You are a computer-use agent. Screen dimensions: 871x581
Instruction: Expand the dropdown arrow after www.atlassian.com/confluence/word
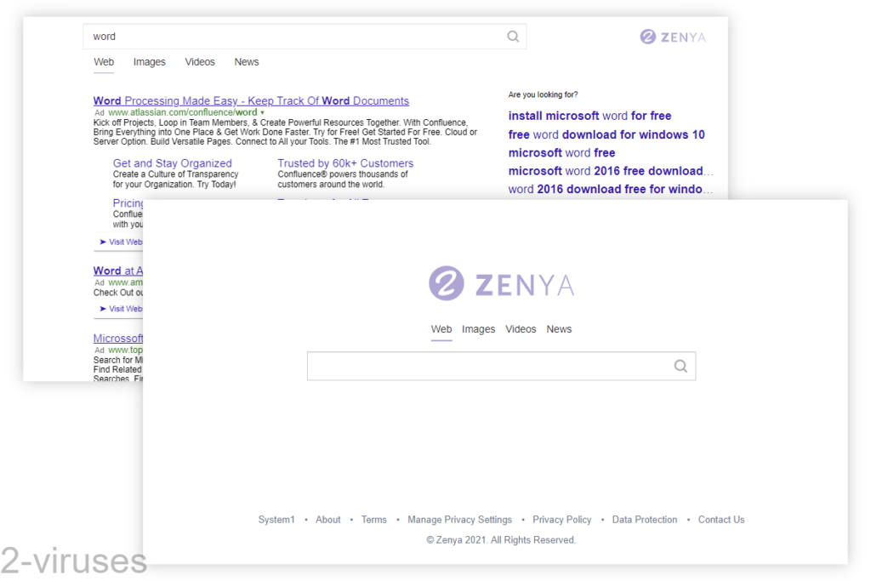pos(260,111)
